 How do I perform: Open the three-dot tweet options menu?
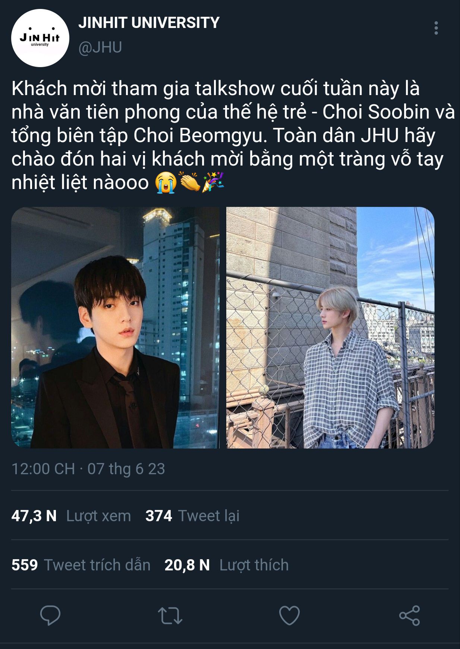(436, 28)
